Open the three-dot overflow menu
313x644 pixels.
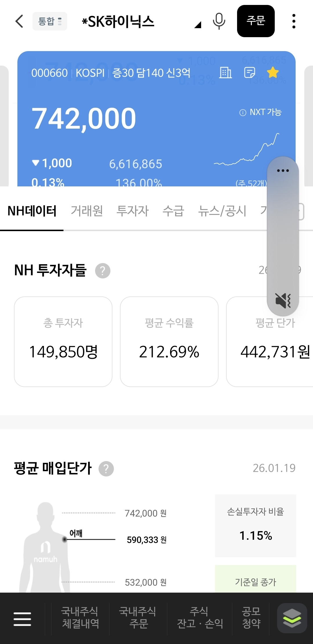pos(294,21)
